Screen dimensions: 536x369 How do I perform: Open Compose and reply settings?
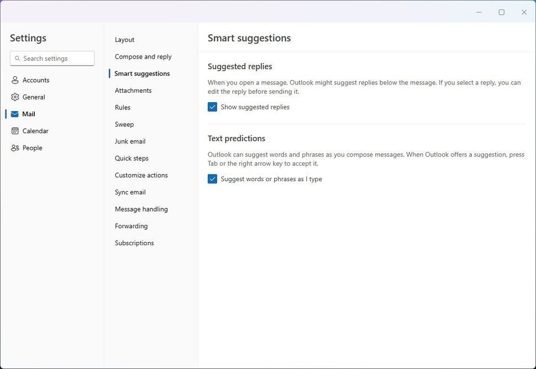click(x=143, y=56)
